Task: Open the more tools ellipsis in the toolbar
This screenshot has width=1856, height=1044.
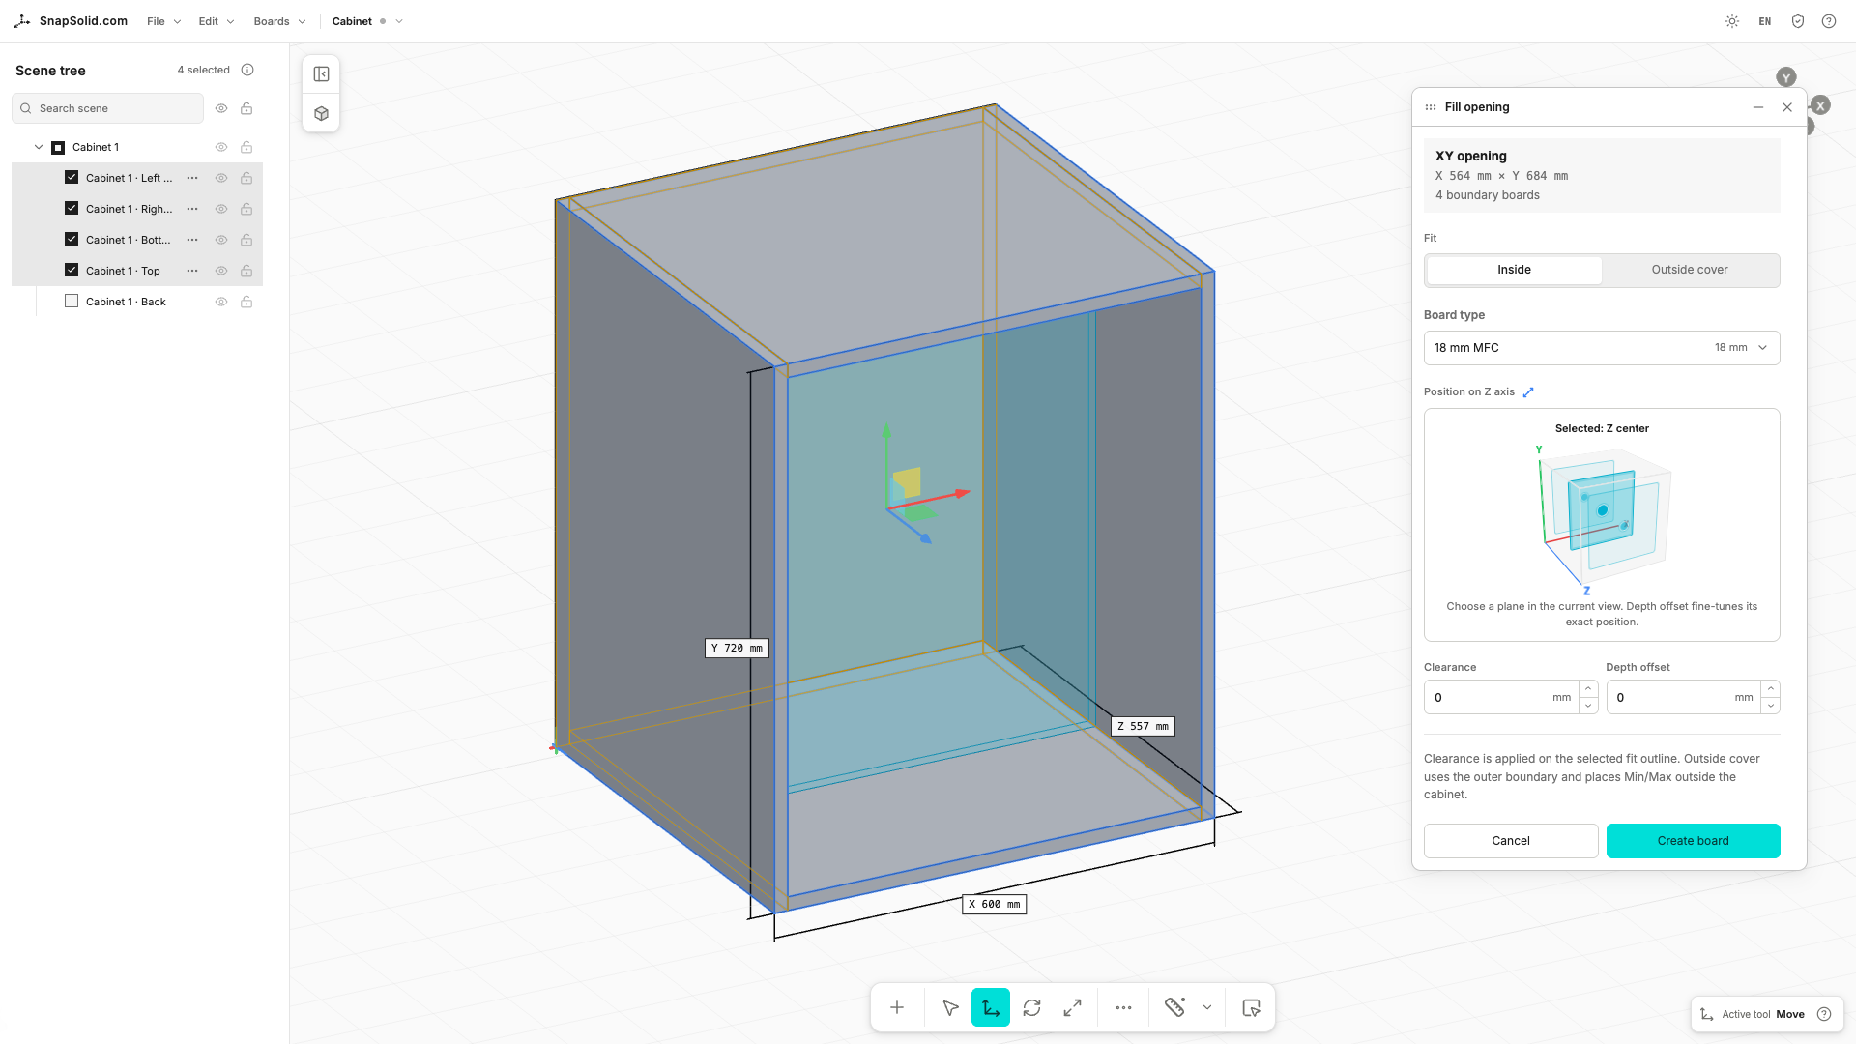Action: (x=1123, y=1007)
